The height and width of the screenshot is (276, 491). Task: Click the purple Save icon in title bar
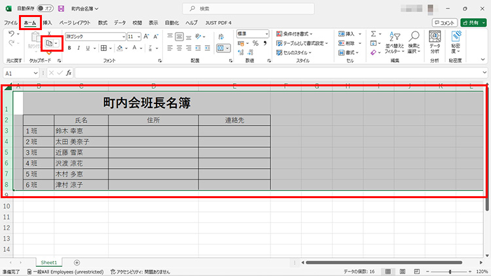(61, 9)
